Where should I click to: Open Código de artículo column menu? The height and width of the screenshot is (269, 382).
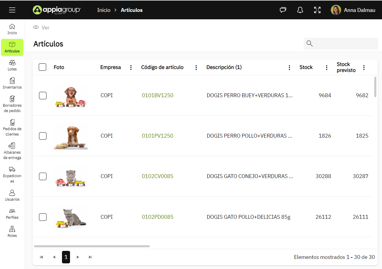196,68
